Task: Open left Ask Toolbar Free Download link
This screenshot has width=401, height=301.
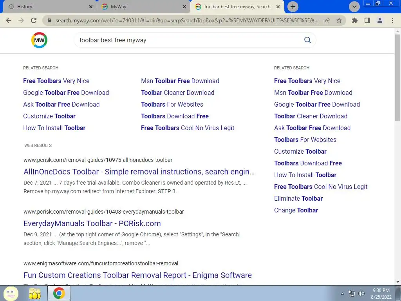Action: click(61, 104)
